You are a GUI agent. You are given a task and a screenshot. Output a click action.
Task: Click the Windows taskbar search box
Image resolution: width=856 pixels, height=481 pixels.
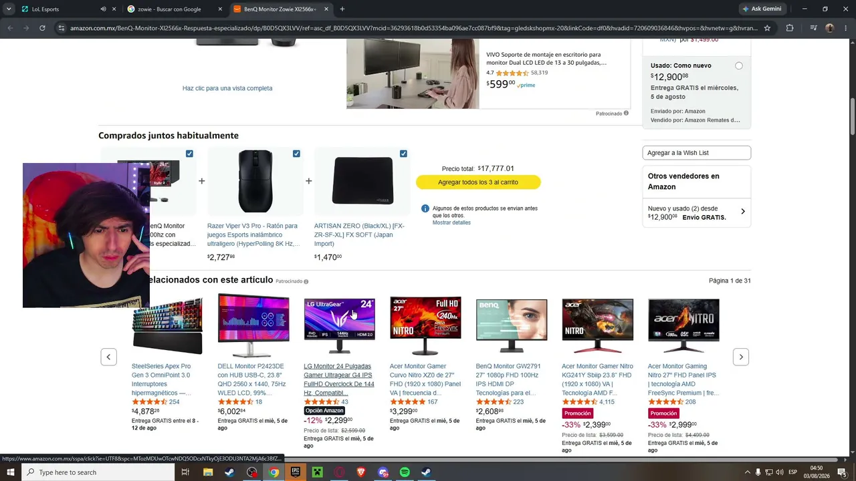click(x=98, y=472)
